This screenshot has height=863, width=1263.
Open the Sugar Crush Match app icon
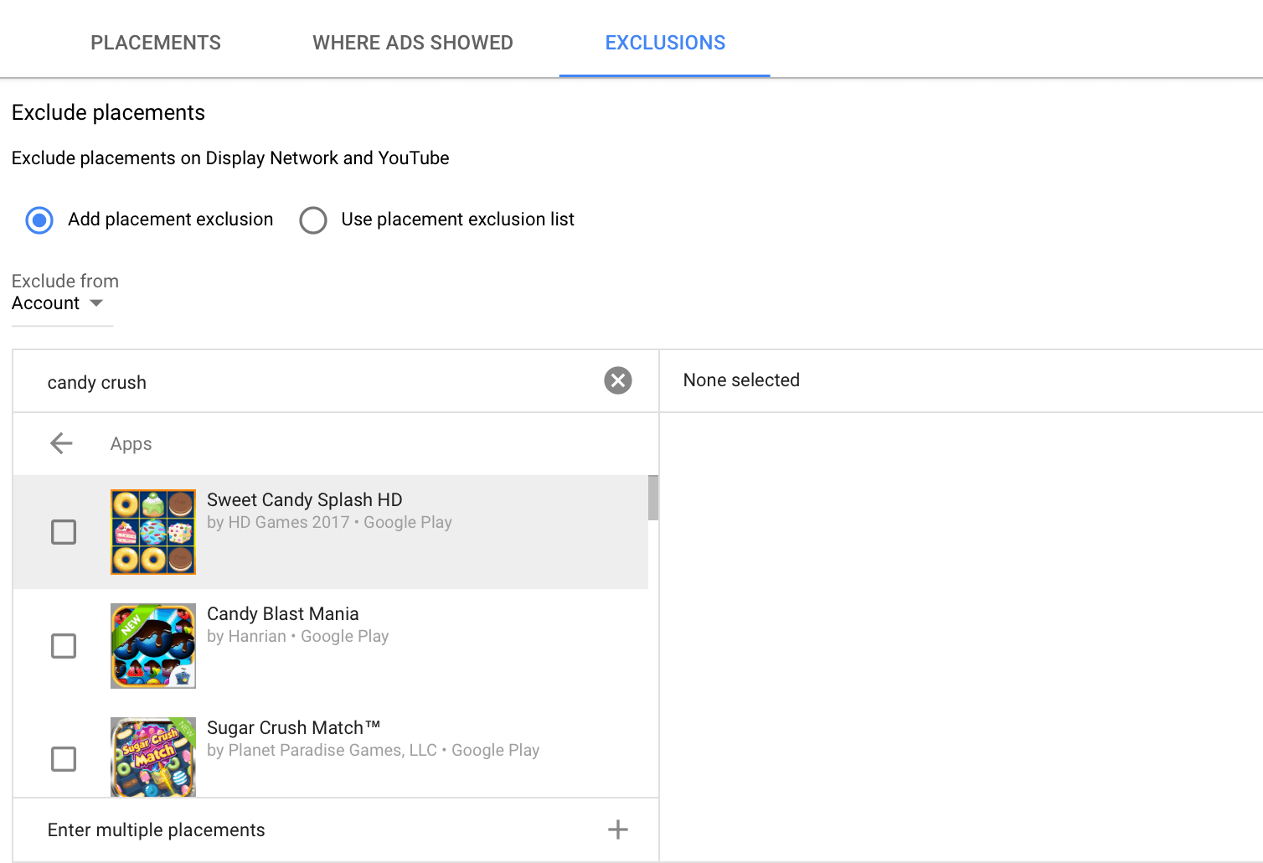point(153,757)
